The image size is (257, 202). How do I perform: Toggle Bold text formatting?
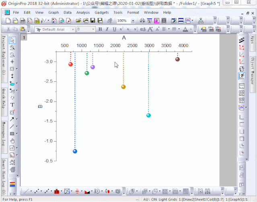tap(100, 29)
